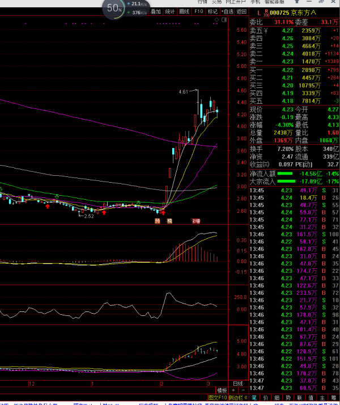
Task: Open the 图文F10 link
Action: (218, 398)
